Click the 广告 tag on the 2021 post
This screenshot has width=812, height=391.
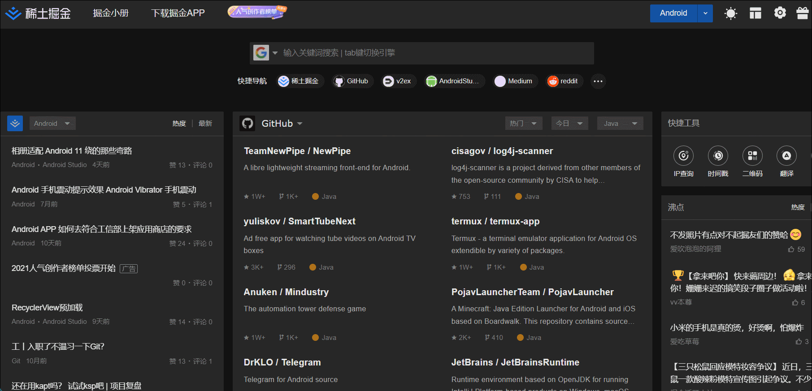point(129,269)
